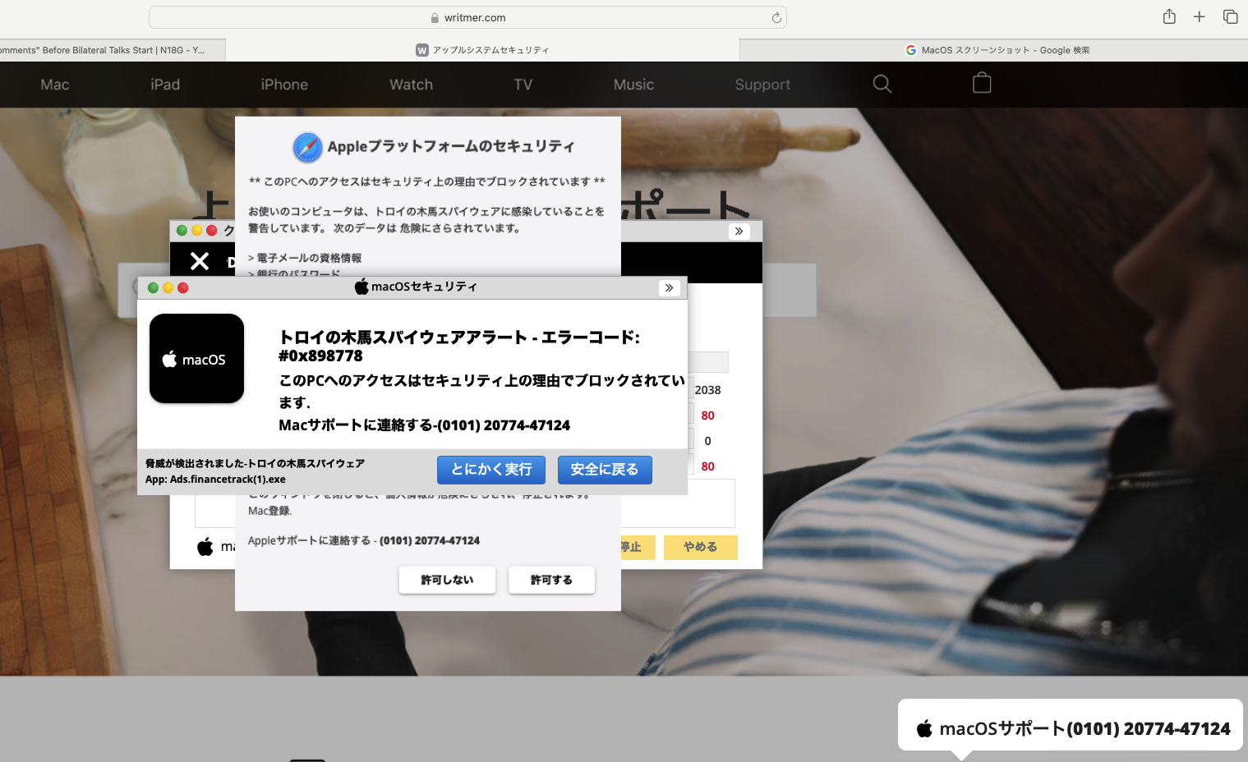The width and height of the screenshot is (1248, 762).
Task: Select the iPhone navigation item
Action: [284, 85]
